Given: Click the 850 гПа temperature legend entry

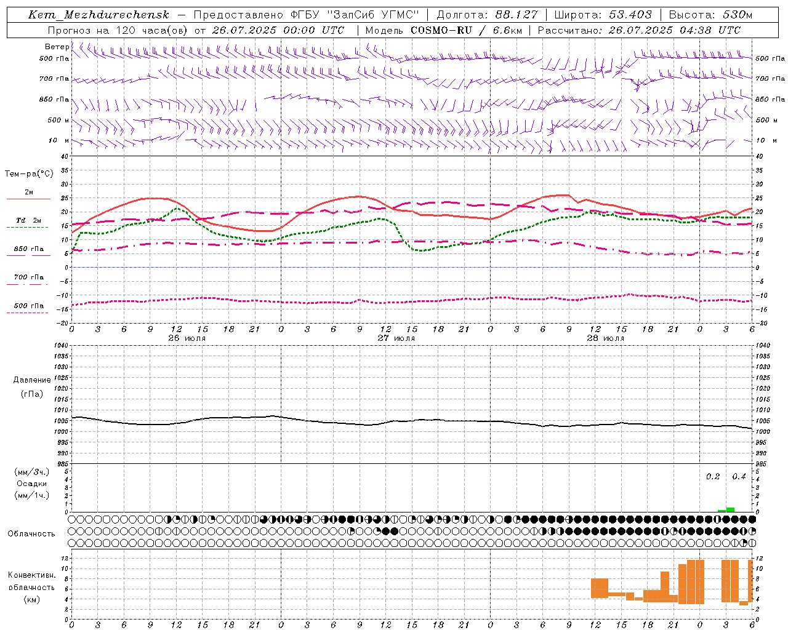Looking at the screenshot, I should click(x=29, y=249).
